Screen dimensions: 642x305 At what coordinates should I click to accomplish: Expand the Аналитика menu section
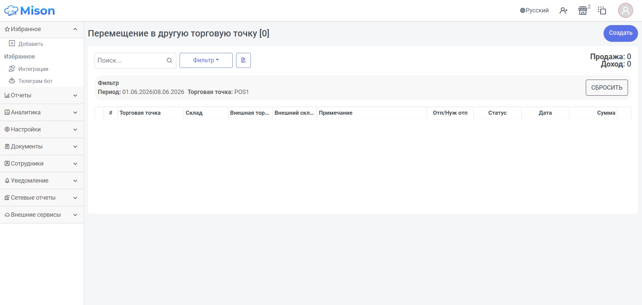coord(42,112)
